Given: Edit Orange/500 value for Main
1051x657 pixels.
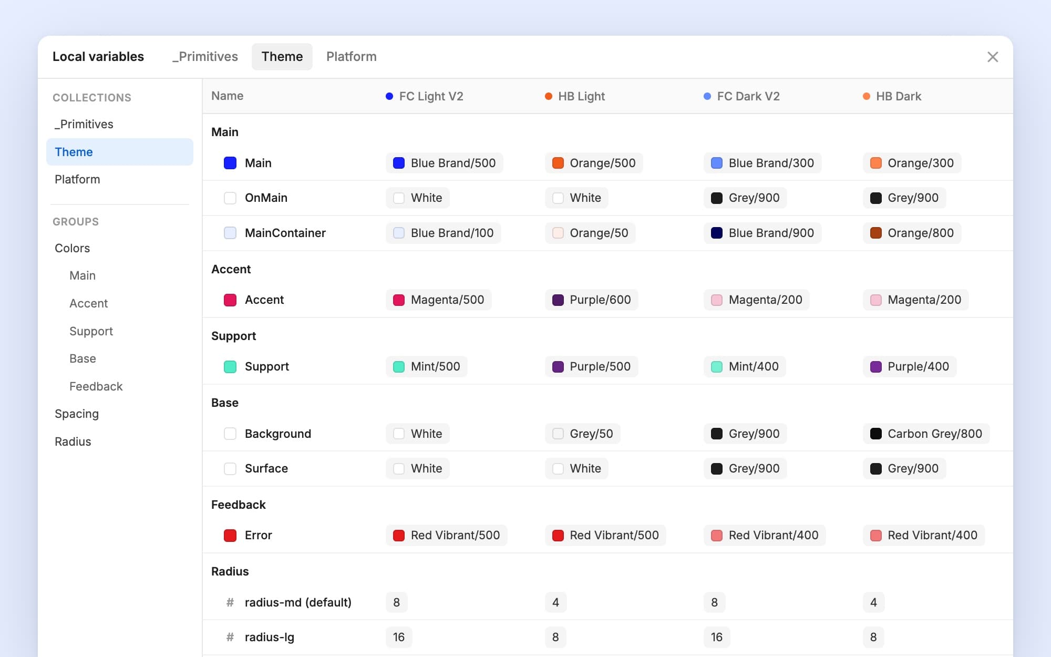Looking at the screenshot, I should 594,163.
